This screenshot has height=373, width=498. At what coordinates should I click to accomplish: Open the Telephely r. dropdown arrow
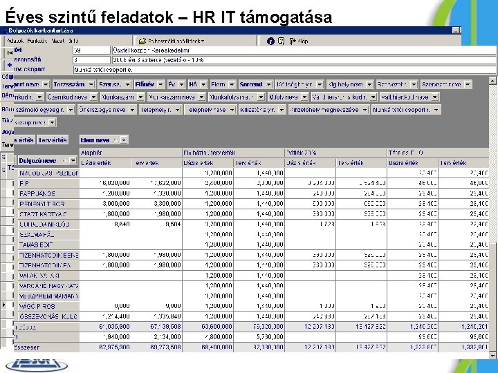(x=177, y=110)
